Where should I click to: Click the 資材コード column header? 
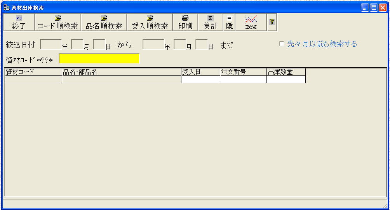click(33, 72)
